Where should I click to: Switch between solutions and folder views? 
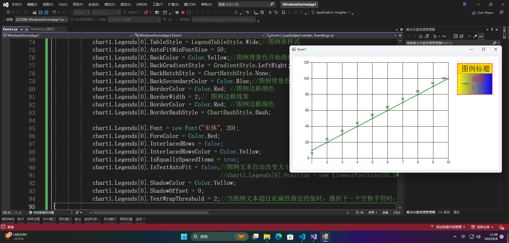pyautogui.click(x=427, y=36)
